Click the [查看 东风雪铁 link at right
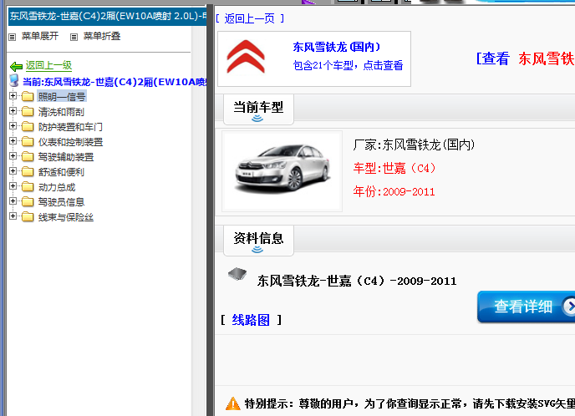575x416 pixels. pyautogui.click(x=525, y=58)
